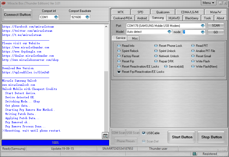Select Reset Frp/Reactivation/EE Locks option
Viewport: 229px width, 157px height.
coord(119,72)
